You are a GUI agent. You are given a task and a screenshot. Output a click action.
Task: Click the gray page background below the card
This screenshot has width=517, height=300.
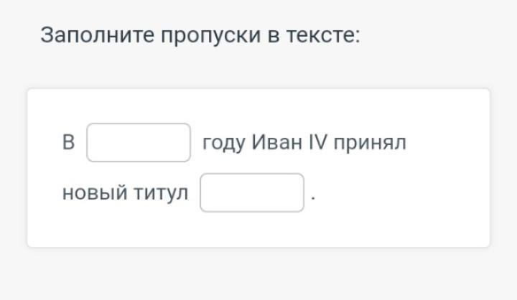click(258, 273)
